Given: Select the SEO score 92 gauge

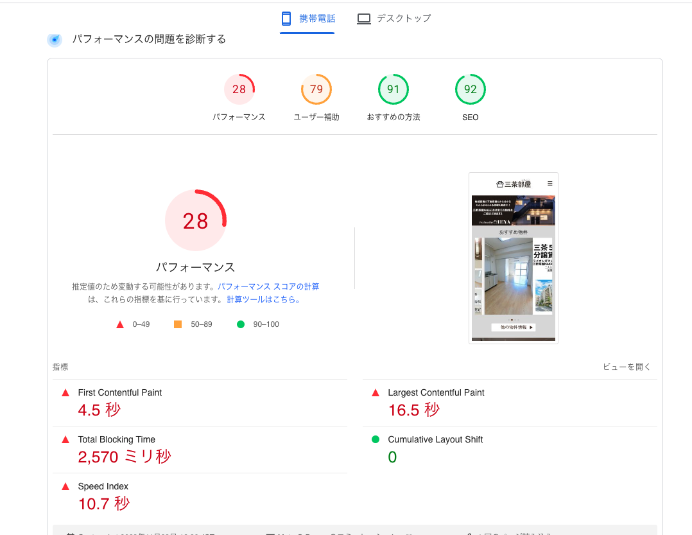Looking at the screenshot, I should 471,89.
